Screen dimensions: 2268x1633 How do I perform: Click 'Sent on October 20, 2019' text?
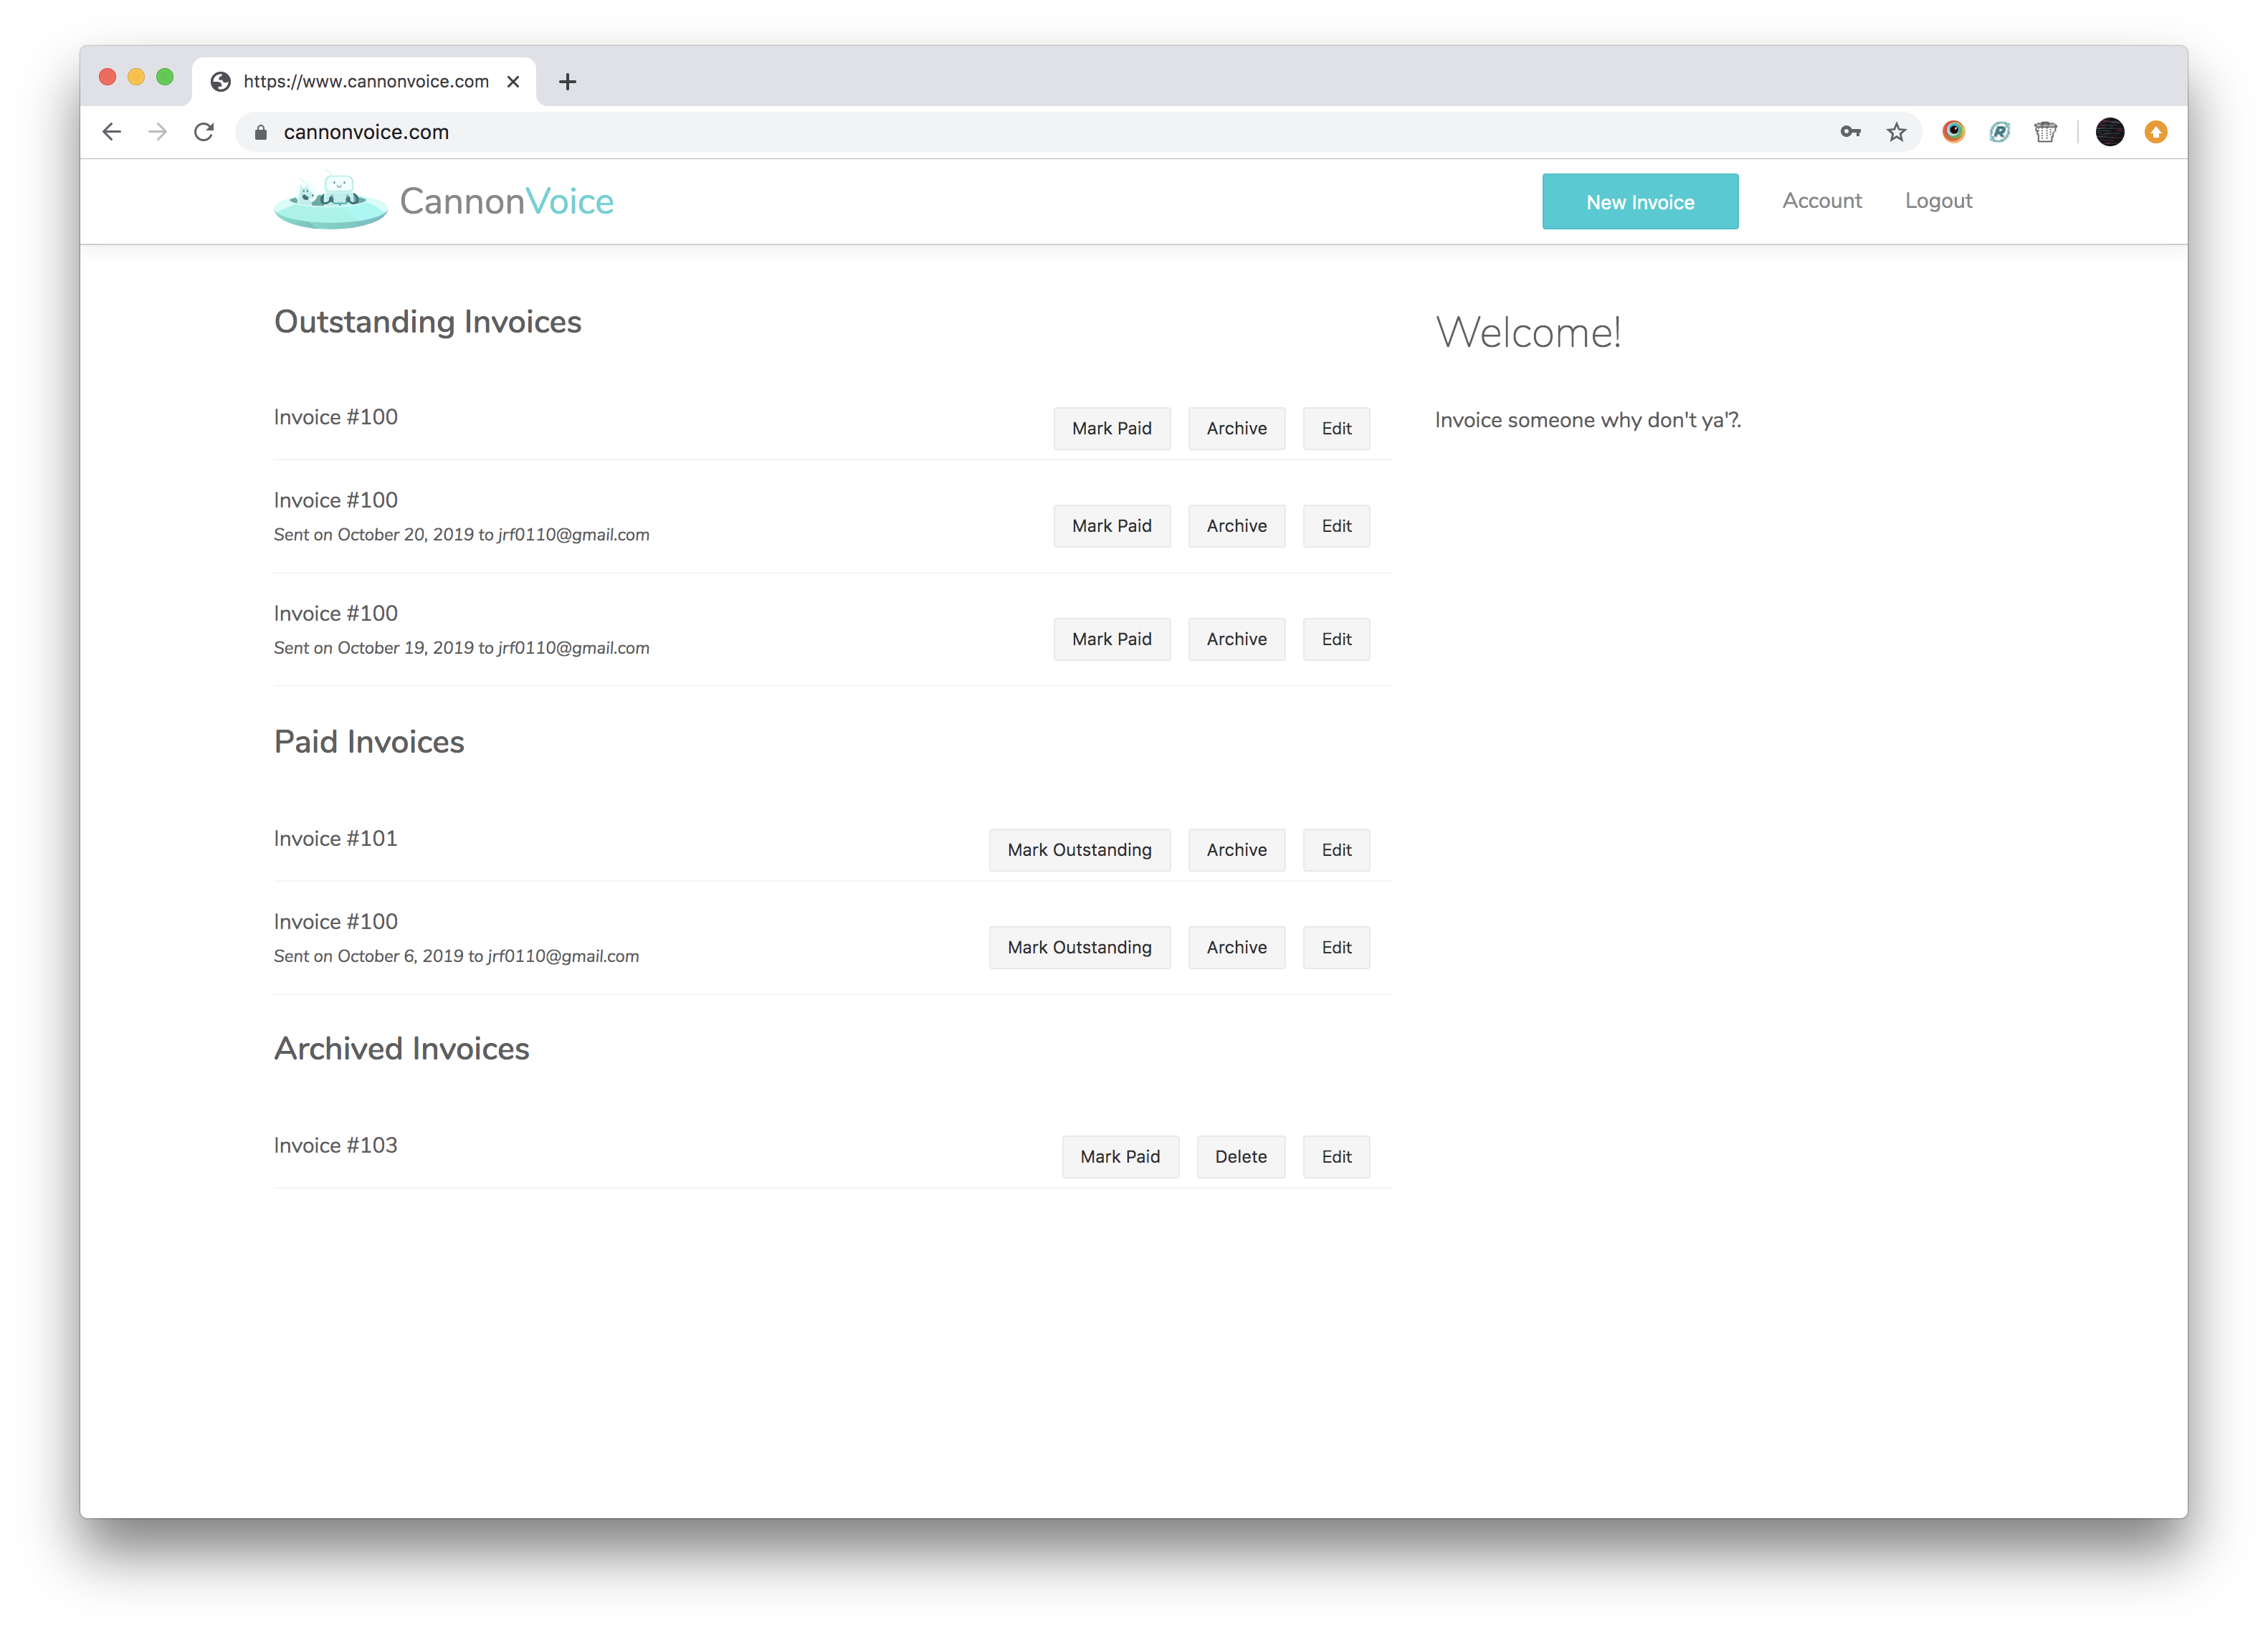[374, 535]
